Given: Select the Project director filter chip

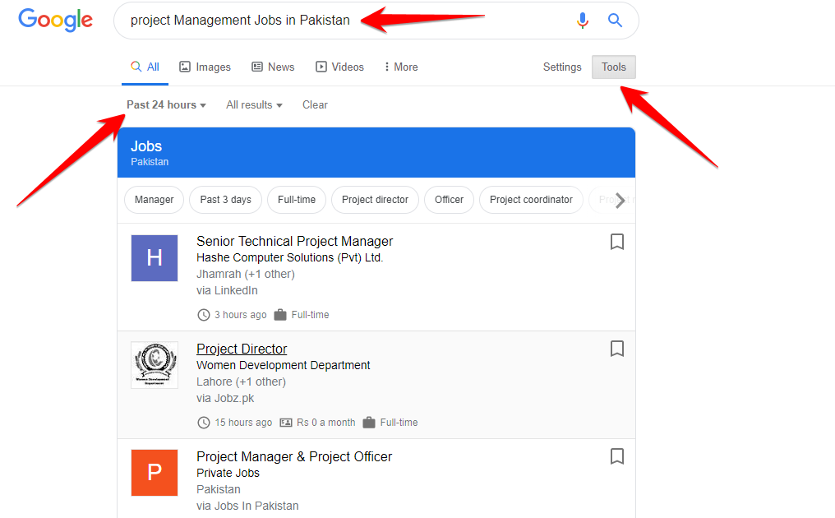Looking at the screenshot, I should coord(375,200).
